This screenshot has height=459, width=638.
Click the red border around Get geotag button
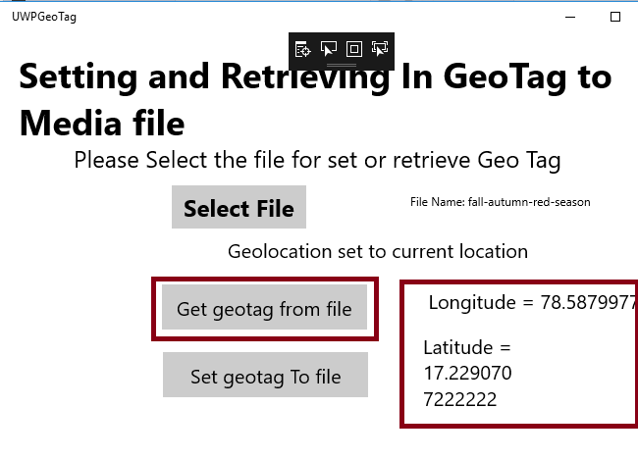click(x=155, y=308)
